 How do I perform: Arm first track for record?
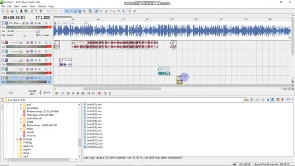point(24,23)
